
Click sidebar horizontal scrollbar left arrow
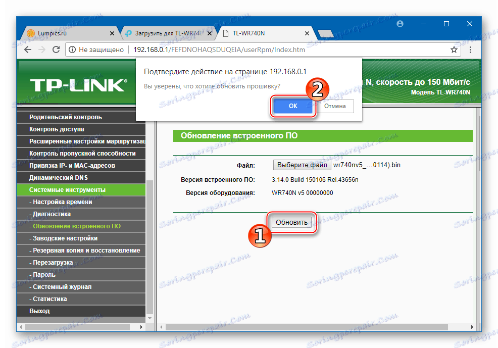click(x=21, y=327)
